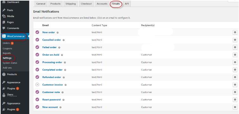This screenshot has width=239, height=114.
Task: Switch to the General tab
Action: pos(41,4)
